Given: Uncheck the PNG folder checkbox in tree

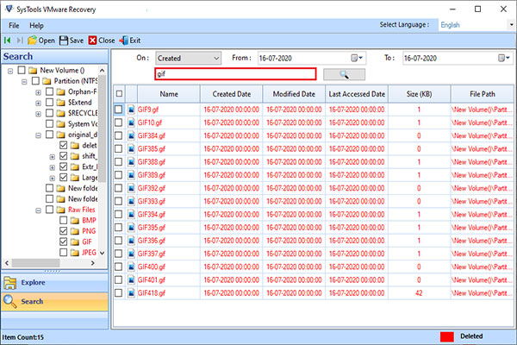Looking at the screenshot, I should click(x=65, y=231).
